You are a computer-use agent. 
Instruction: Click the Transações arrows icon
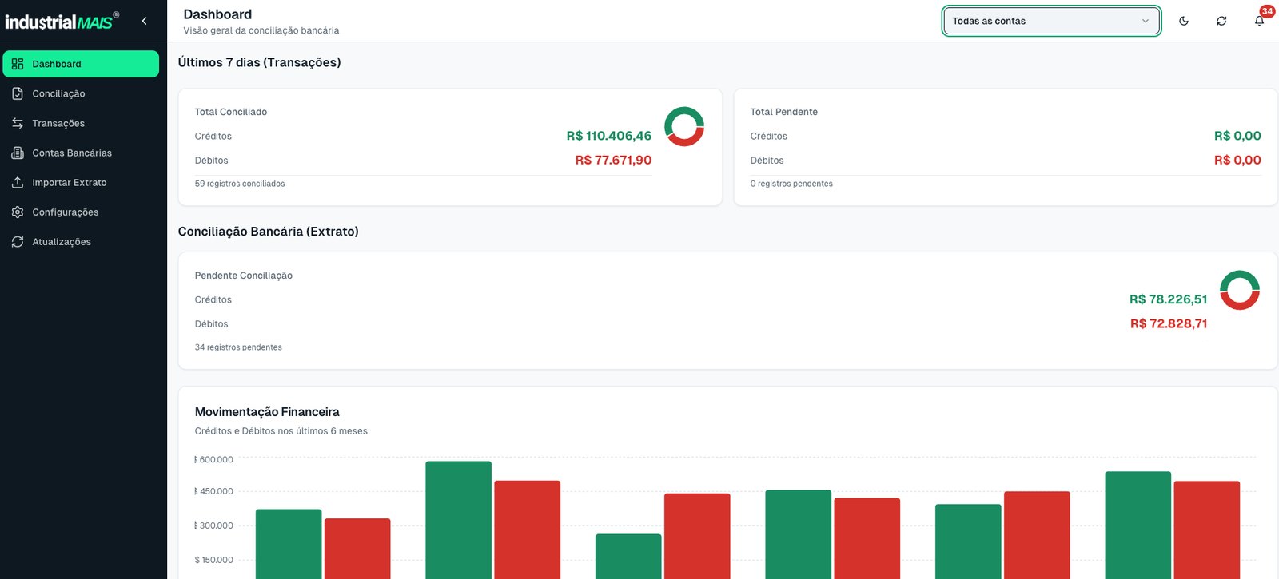coord(18,123)
